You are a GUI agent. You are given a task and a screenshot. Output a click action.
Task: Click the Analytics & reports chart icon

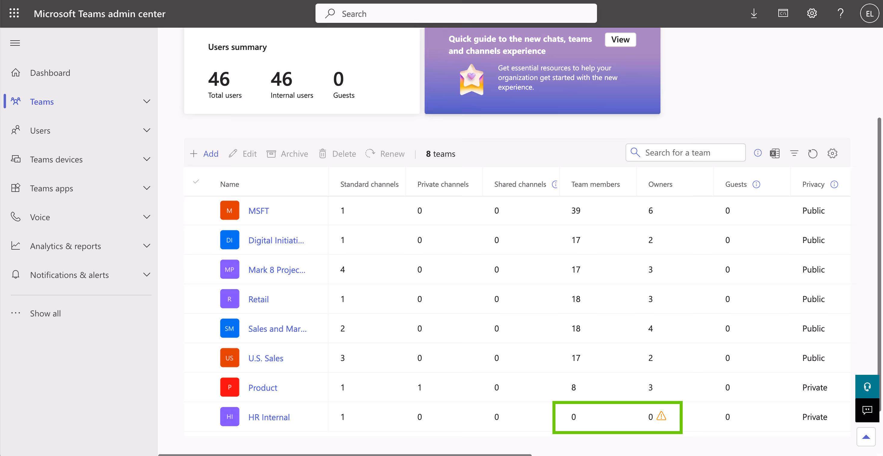[x=15, y=245]
